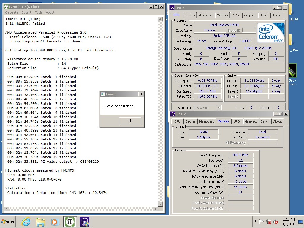The height and width of the screenshot is (228, 304).
Task: Open the Start menu
Action: [8, 221]
